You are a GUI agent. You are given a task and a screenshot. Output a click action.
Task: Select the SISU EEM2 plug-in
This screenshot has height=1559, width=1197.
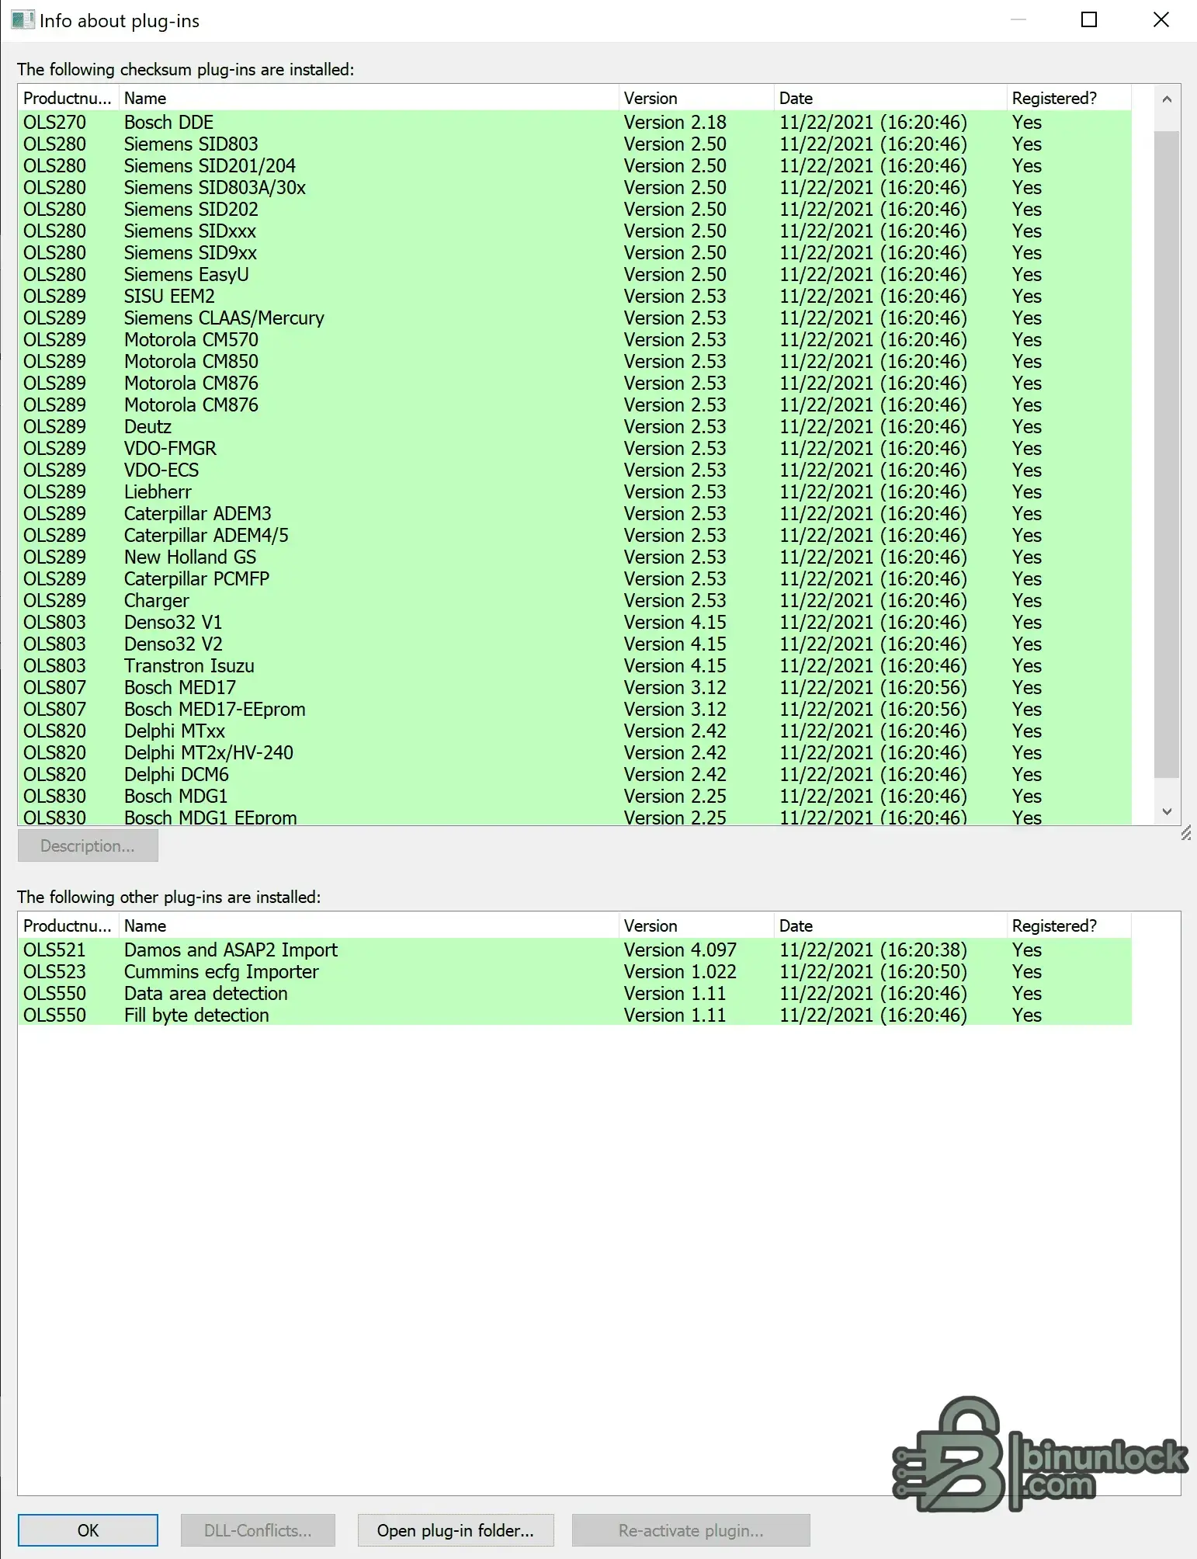[x=574, y=296]
